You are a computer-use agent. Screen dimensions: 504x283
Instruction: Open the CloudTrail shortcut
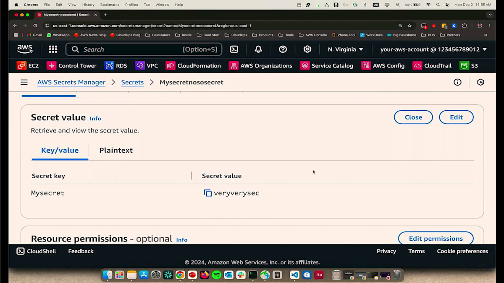pos(432,66)
